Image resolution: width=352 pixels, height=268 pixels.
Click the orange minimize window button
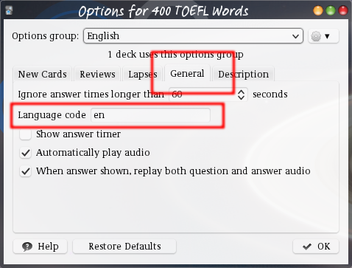click(318, 10)
